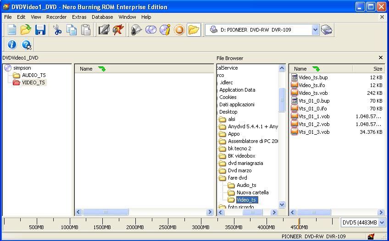Expand the DVD5 disc size dropdown
This screenshot has height=241, width=389.
pyautogui.click(x=382, y=222)
